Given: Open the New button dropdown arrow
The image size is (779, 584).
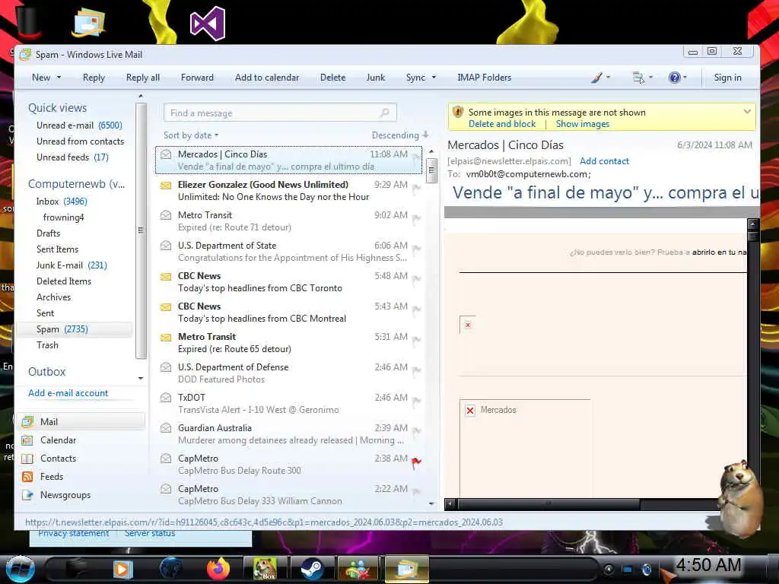Looking at the screenshot, I should (x=59, y=78).
